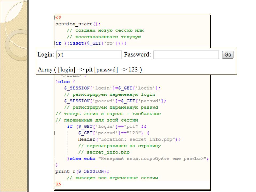Click the print_r($_SESSION); line

click(x=82, y=171)
